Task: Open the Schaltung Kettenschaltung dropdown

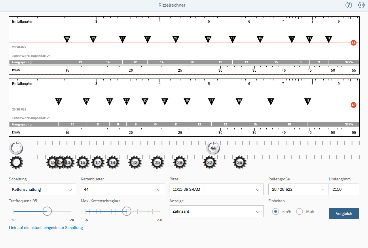Action: pyautogui.click(x=43, y=189)
